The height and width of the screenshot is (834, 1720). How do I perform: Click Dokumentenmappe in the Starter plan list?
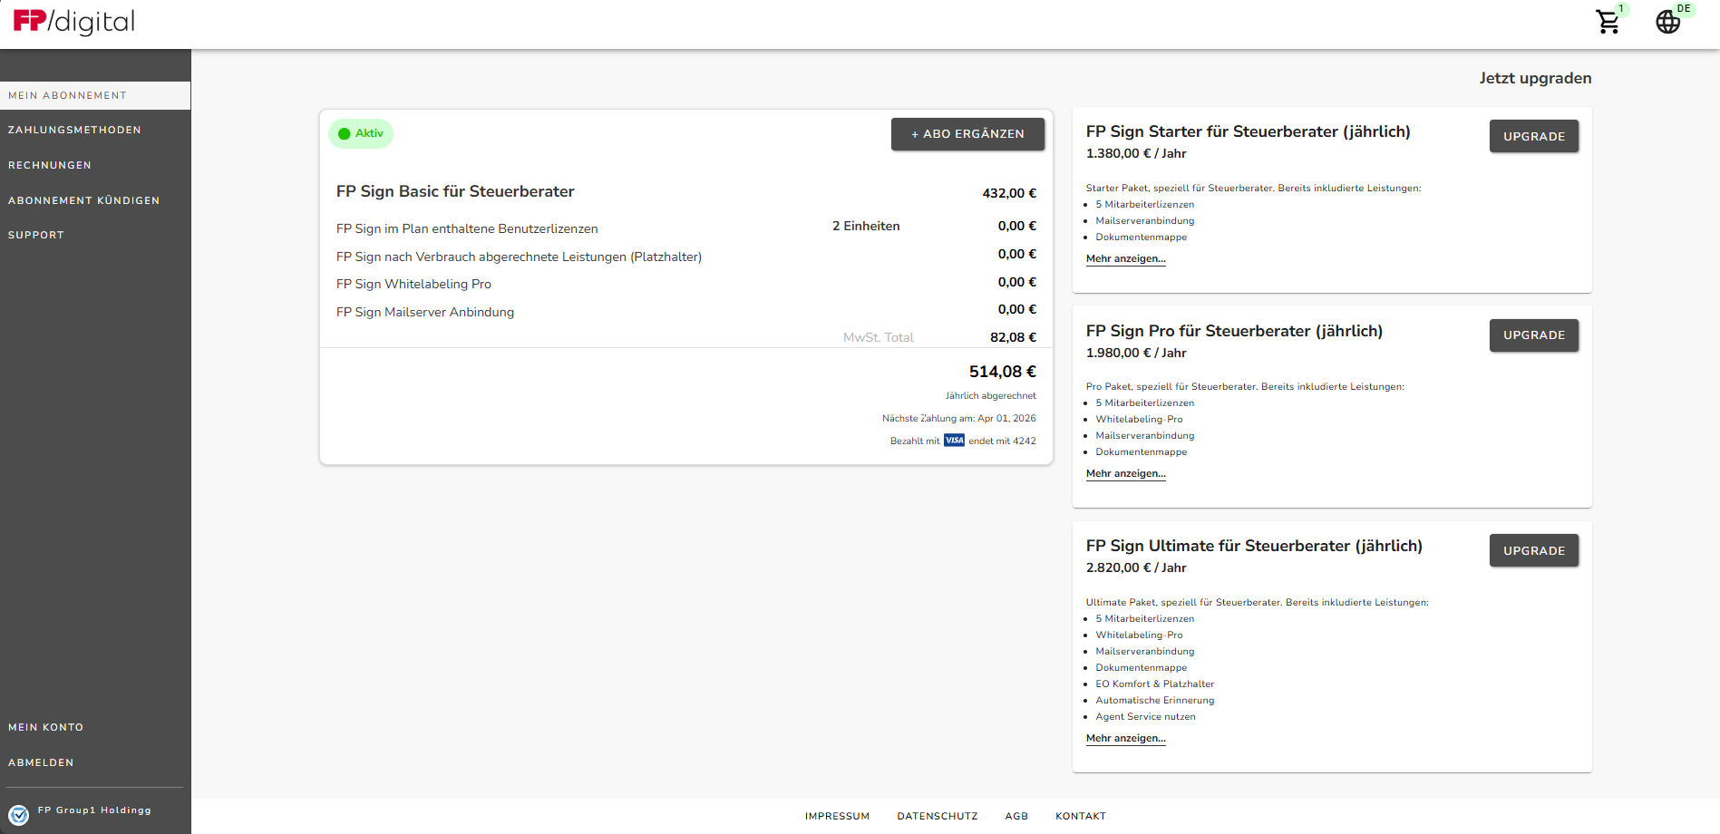(x=1141, y=238)
